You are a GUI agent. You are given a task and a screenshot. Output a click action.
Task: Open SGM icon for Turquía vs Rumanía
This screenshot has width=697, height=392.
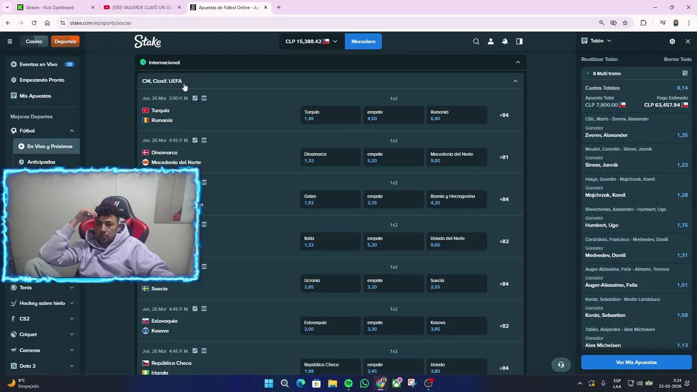click(x=204, y=99)
